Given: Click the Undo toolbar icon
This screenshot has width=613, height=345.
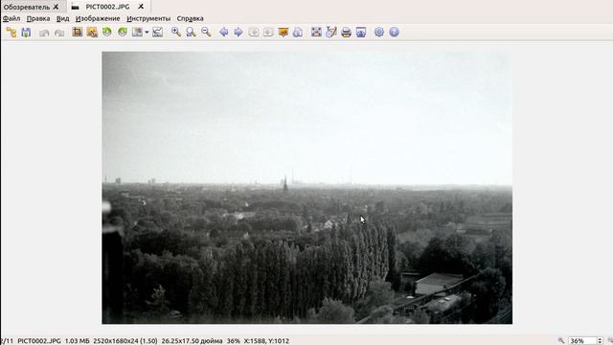Looking at the screenshot, I should pyautogui.click(x=44, y=33).
